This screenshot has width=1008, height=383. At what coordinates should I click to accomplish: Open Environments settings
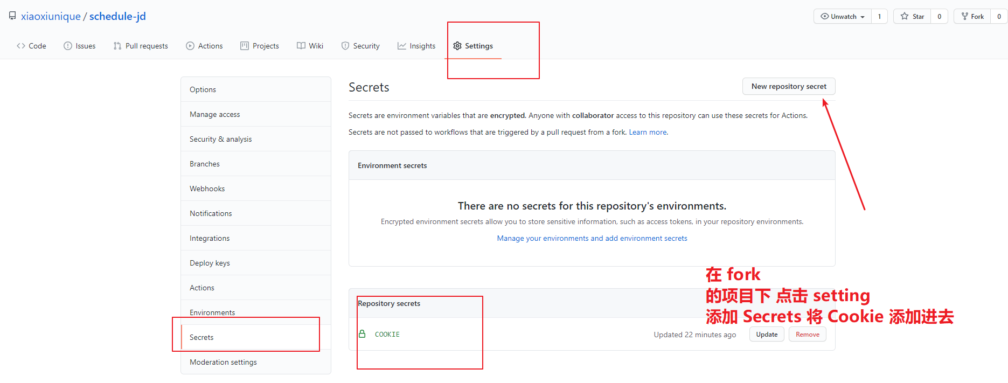coord(256,312)
